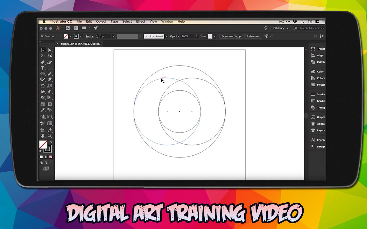367x229 pixels.
Task: Select the Hand tool
Action: [x=43, y=136]
